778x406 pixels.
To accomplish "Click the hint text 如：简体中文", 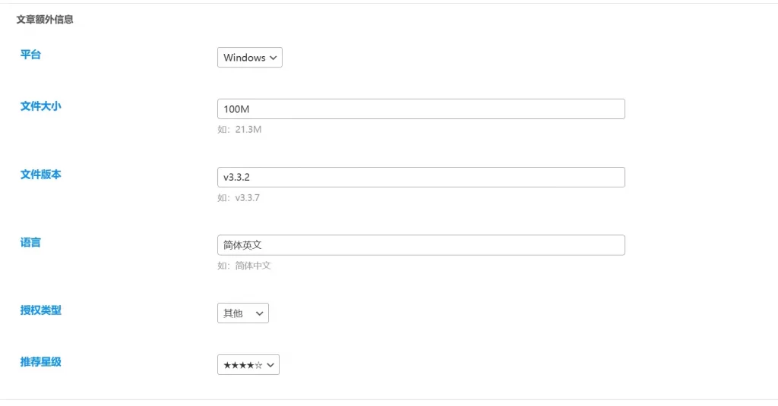I will click(244, 266).
